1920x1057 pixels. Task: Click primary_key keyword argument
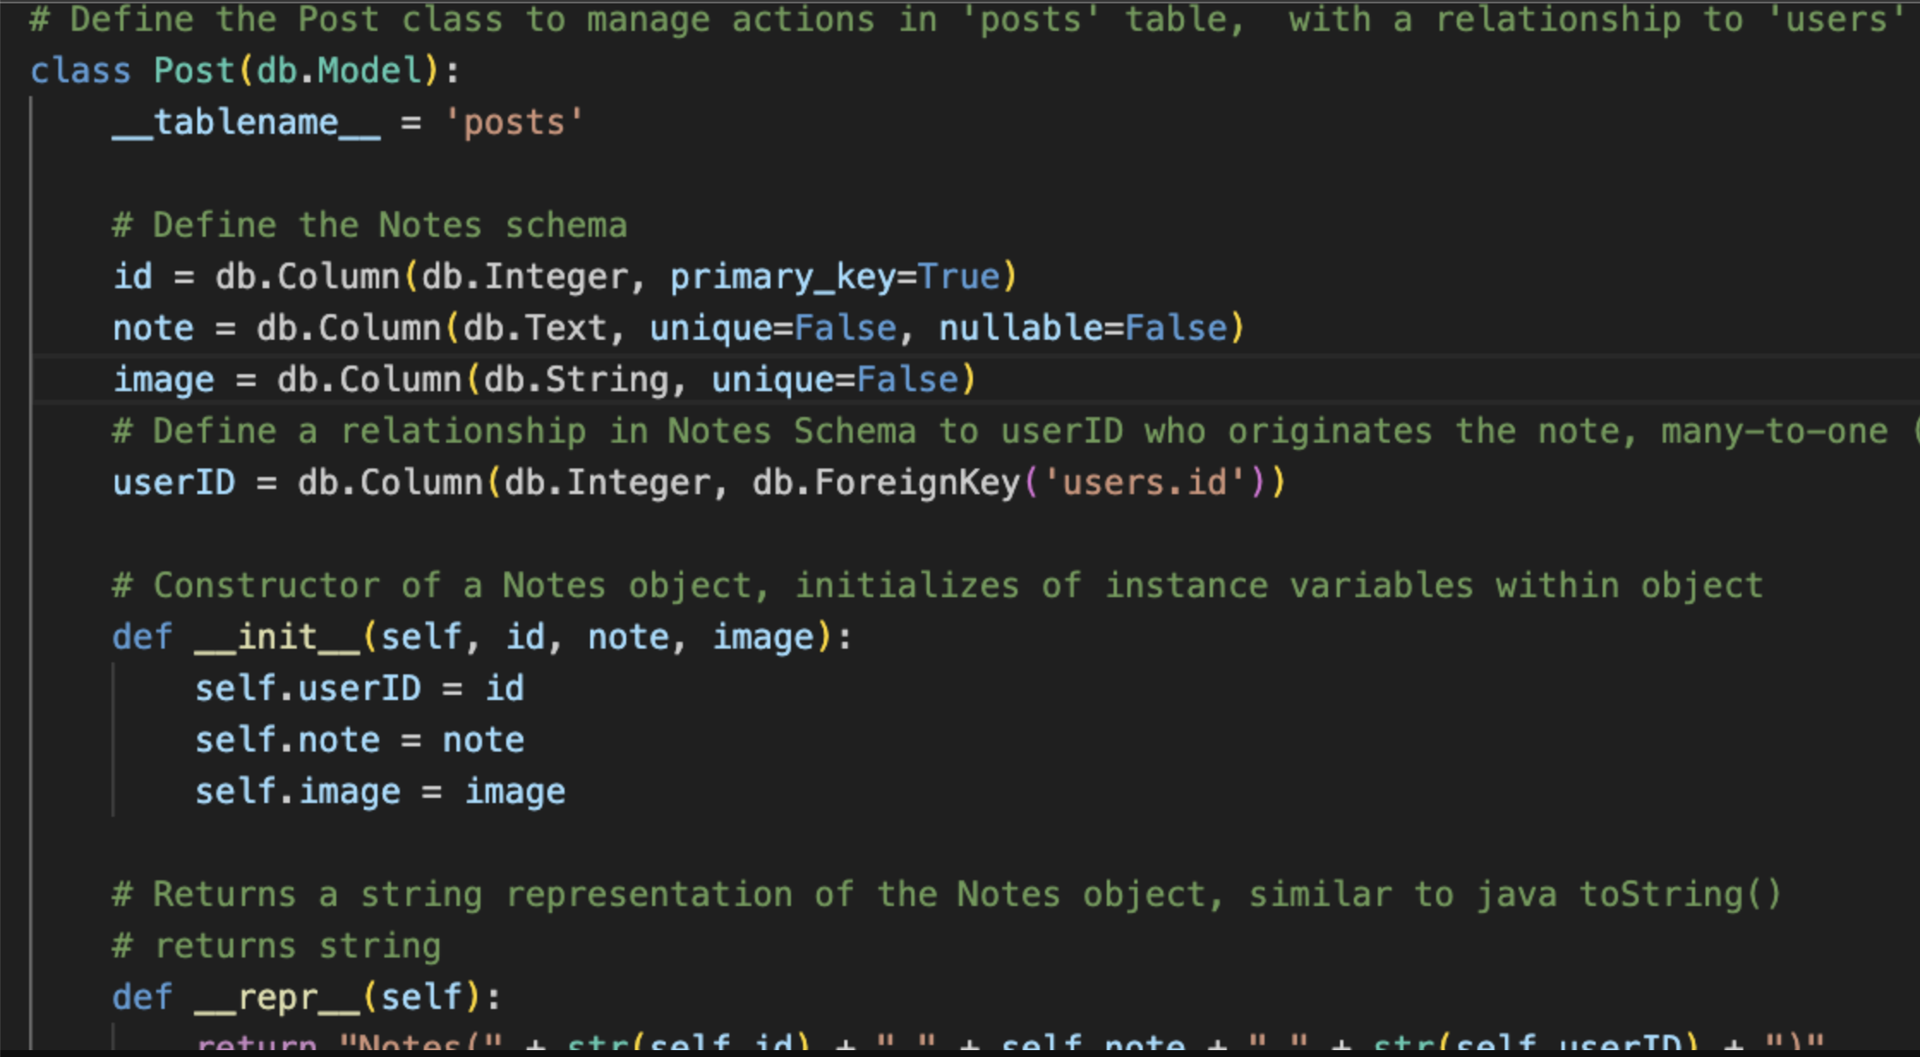tap(782, 276)
